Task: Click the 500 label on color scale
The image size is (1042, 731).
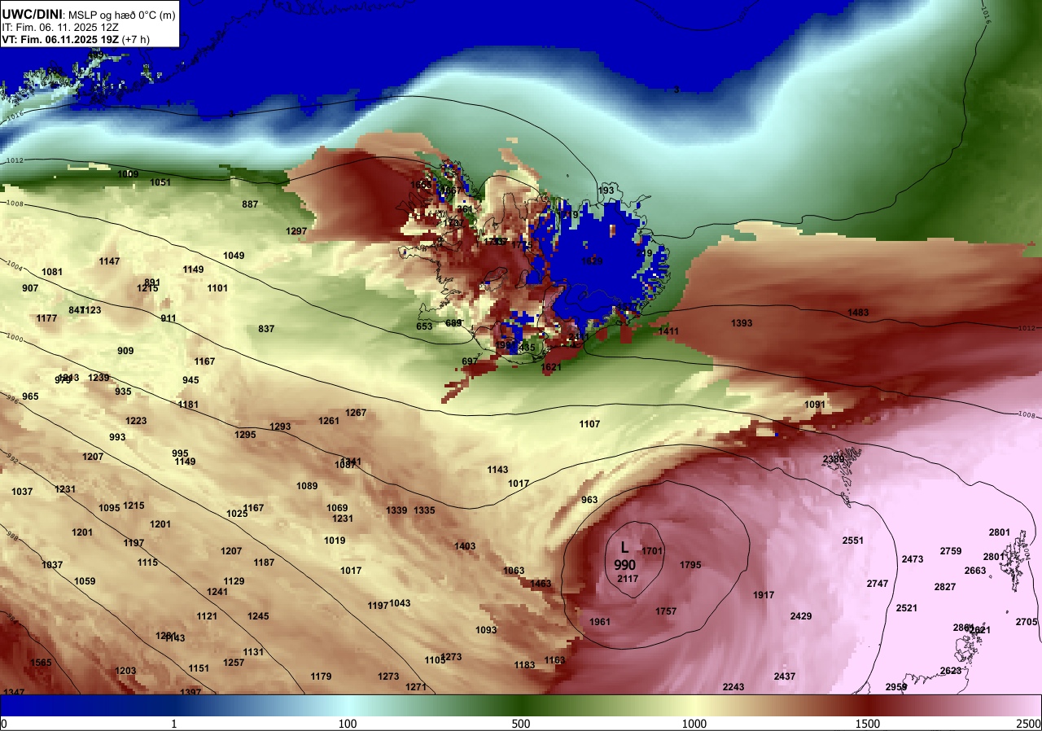Action: pos(521,724)
